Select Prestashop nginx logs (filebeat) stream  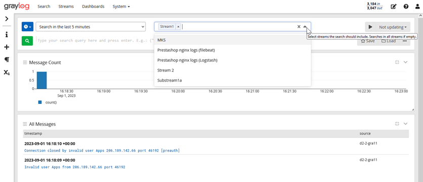coord(233,50)
